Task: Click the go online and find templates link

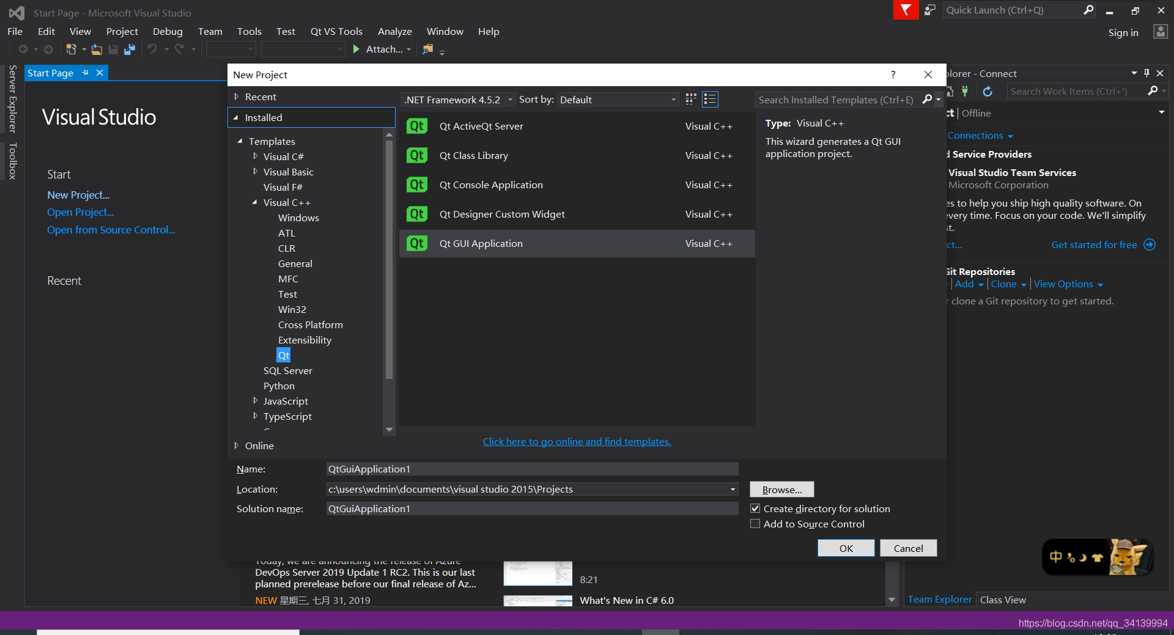Action: point(577,441)
